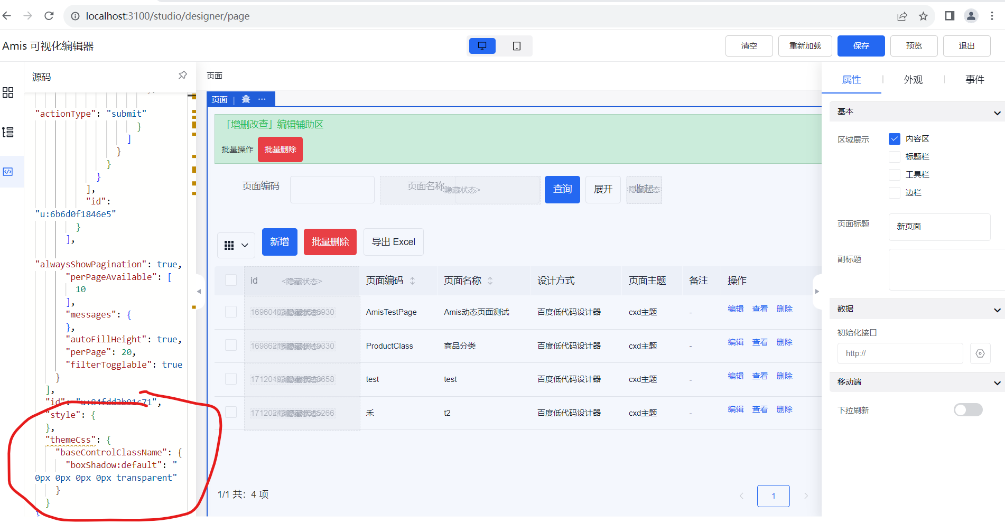Image resolution: width=1005 pixels, height=523 pixels.
Task: Open the column display grid icon above the table
Action: pos(229,245)
